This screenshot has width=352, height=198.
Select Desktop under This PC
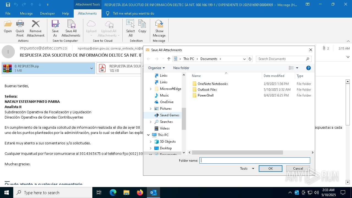click(166, 148)
